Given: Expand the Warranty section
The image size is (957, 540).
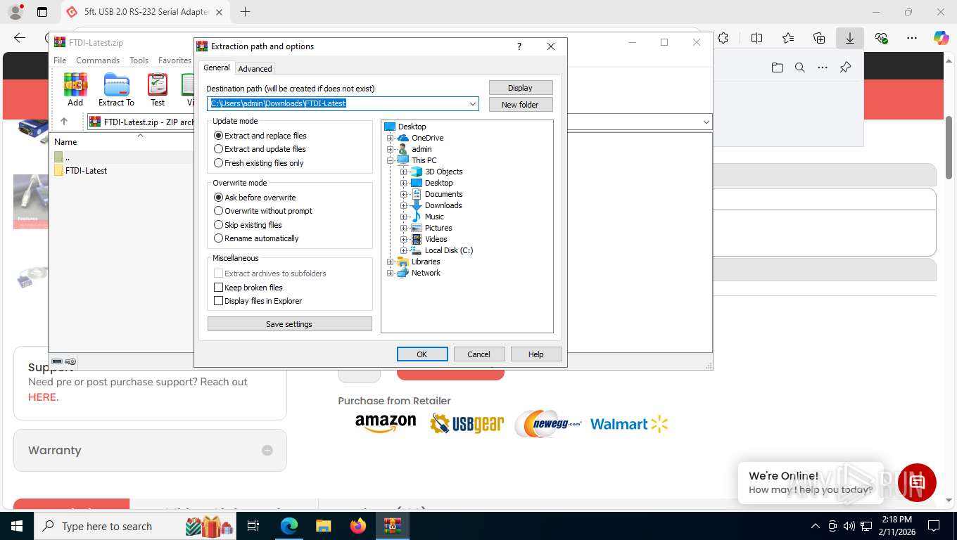Looking at the screenshot, I should (x=267, y=450).
